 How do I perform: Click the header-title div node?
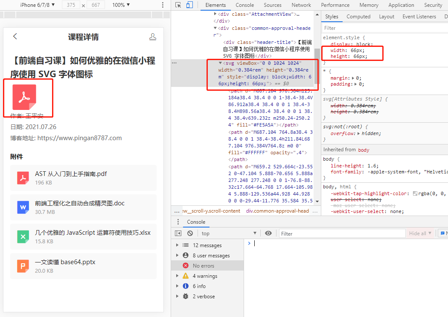(x=268, y=49)
